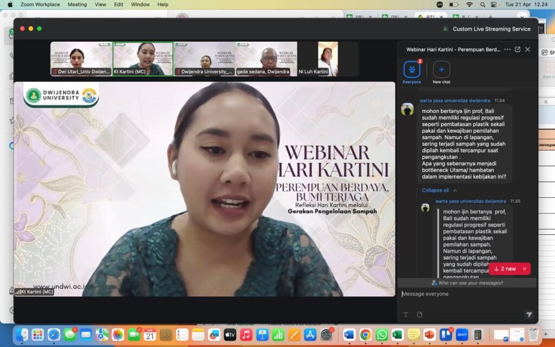Start a New chat
The width and height of the screenshot is (555, 347).
coord(441,70)
